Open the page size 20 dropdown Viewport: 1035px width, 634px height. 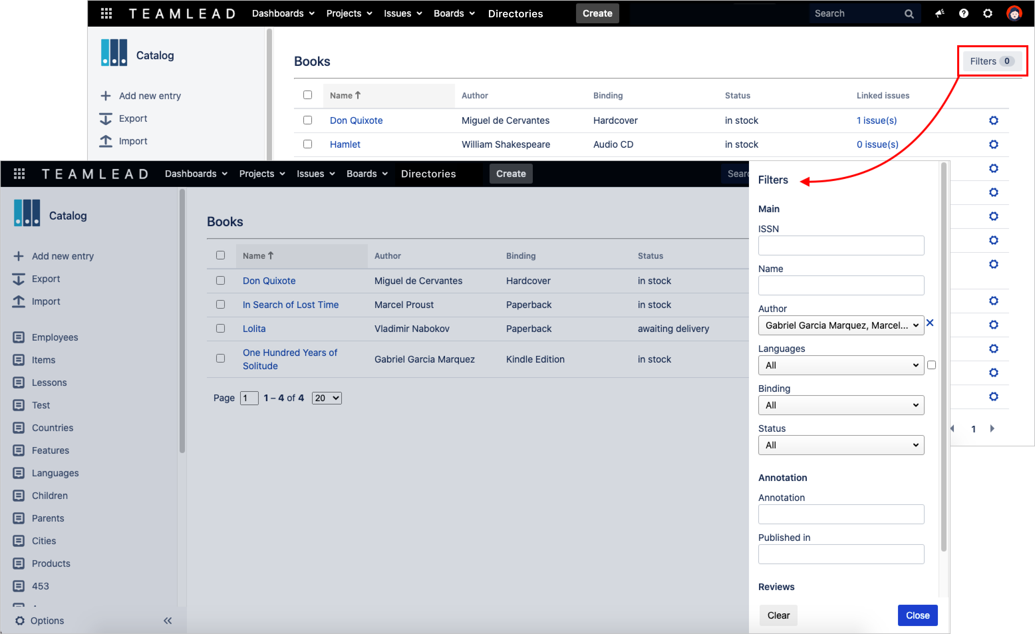click(x=326, y=398)
